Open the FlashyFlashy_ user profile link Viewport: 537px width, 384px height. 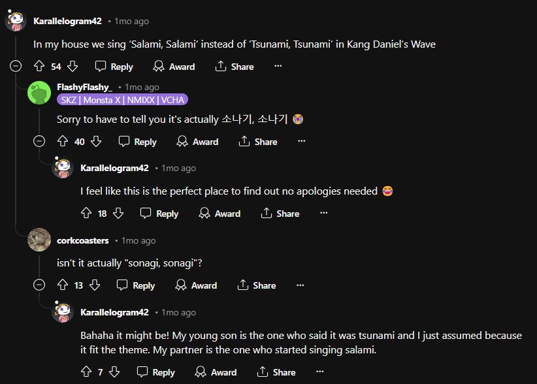(x=84, y=87)
